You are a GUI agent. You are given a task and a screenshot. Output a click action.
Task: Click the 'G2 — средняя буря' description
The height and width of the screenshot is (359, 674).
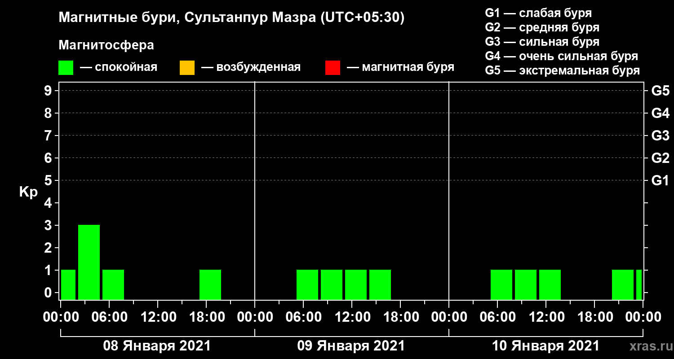(542, 27)
